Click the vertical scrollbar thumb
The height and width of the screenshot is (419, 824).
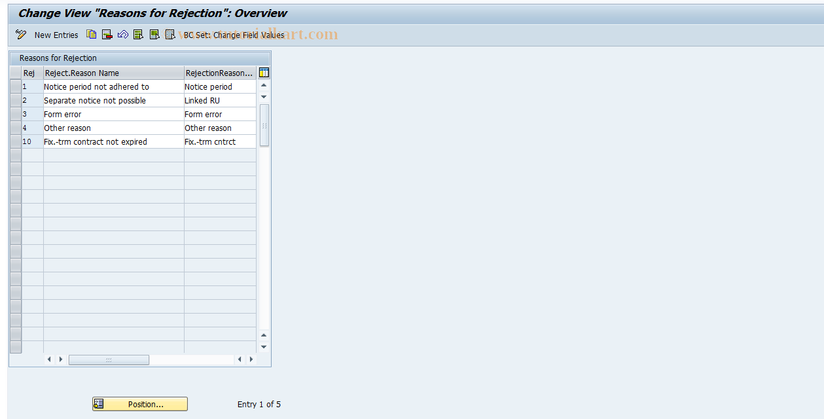tap(264, 125)
